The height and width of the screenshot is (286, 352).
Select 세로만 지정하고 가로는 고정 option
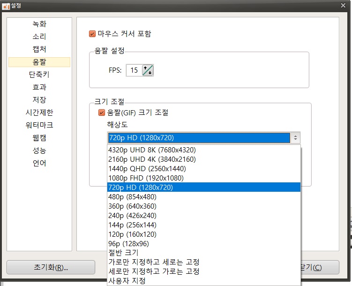point(204,271)
